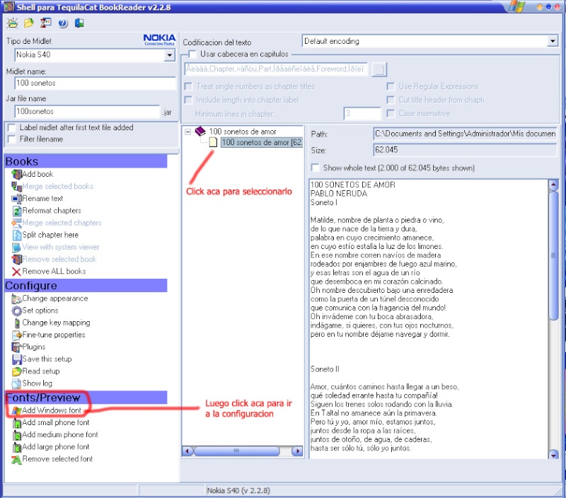Screen dimensions: 566x498
Task: Click the Change appearance palette icon
Action: (16, 299)
